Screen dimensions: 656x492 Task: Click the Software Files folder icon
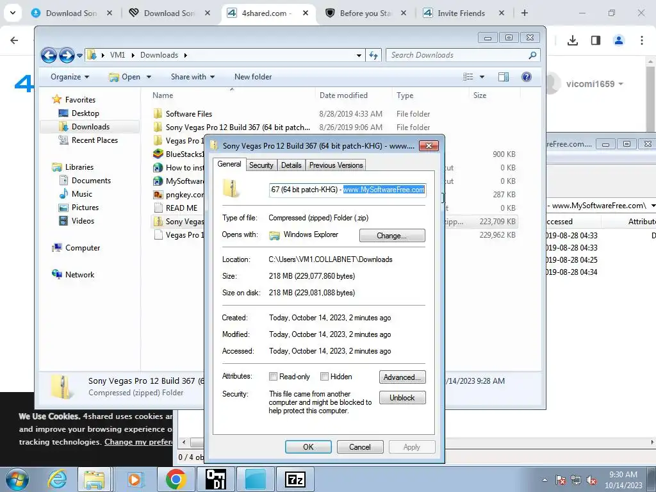click(x=158, y=114)
